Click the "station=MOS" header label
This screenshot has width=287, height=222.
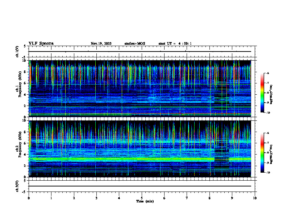click(x=135, y=44)
